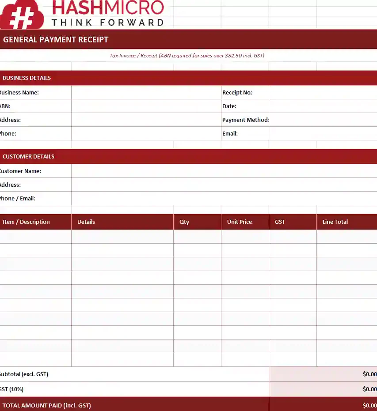Image resolution: width=377 pixels, height=411 pixels.
Task: Click the Customer Name label
Action: click(20, 171)
